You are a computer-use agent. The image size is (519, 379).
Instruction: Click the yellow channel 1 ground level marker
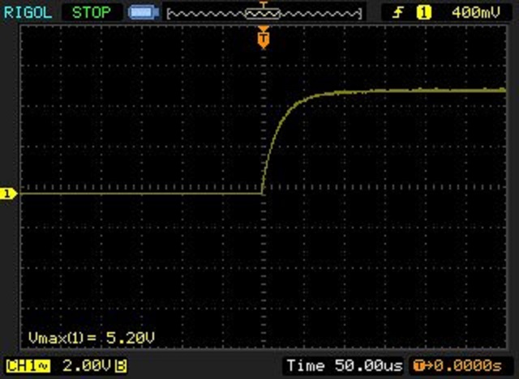(8, 194)
